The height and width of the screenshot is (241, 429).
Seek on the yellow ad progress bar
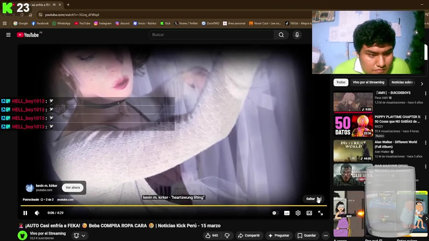point(174,206)
